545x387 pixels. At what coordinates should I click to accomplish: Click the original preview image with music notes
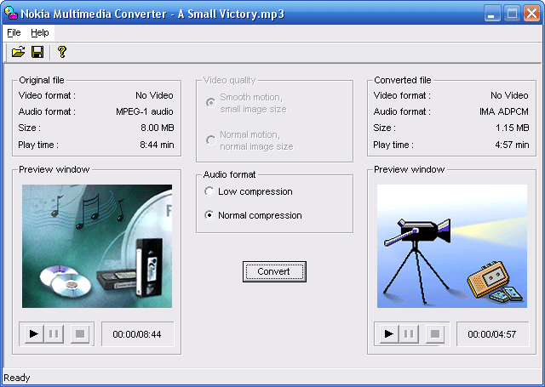point(96,247)
